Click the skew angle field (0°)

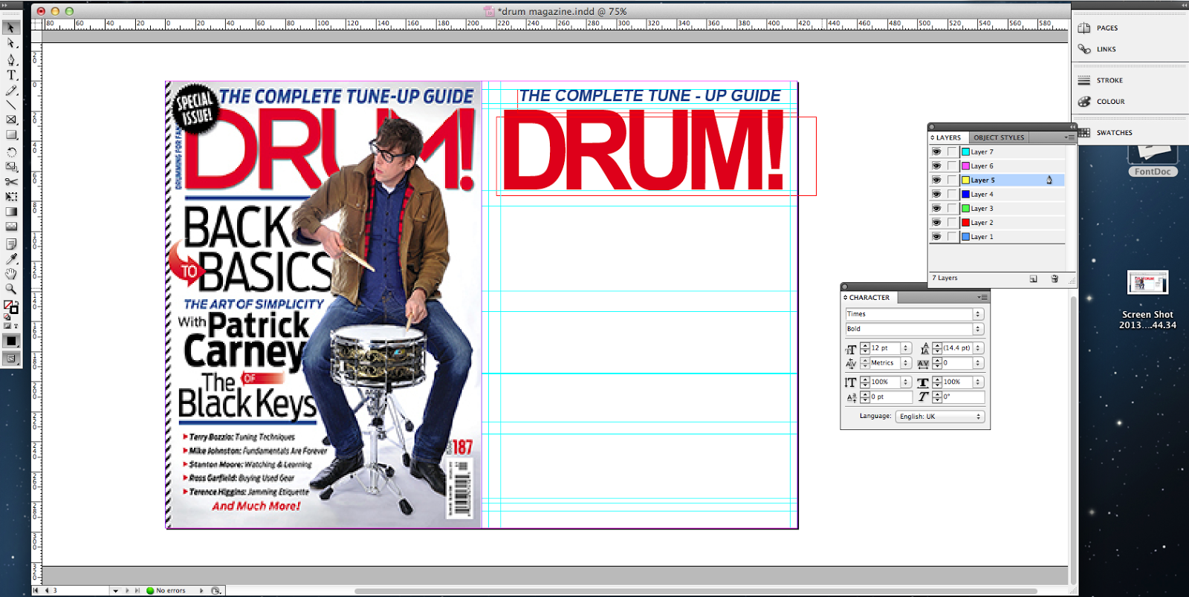(x=963, y=397)
